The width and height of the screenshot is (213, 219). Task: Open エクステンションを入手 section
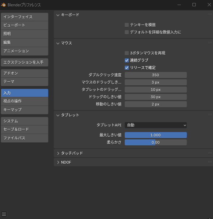click(x=25, y=62)
